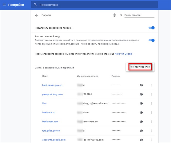Screen dimensions: 171x143
Task: Click masked password dots for fl.ru
Action: point(119,103)
